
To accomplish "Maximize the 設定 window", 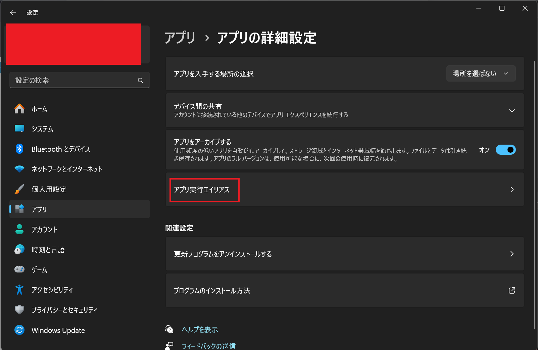I will pyautogui.click(x=502, y=8).
